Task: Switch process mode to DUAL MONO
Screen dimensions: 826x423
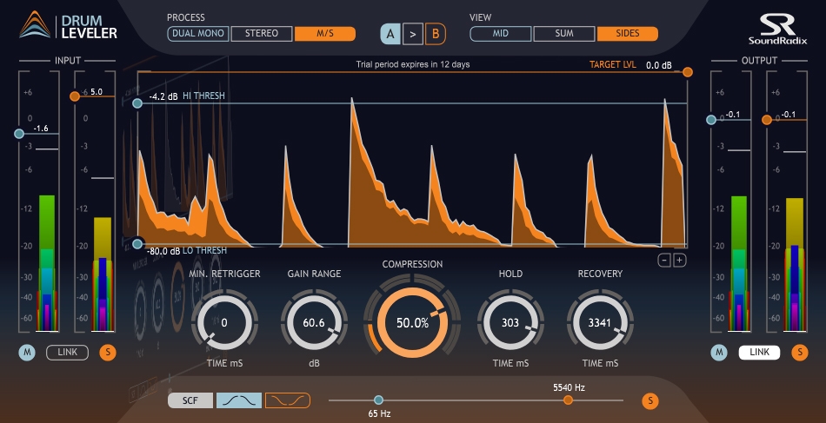Action: tap(198, 34)
